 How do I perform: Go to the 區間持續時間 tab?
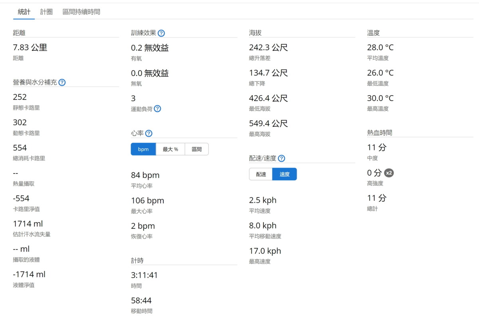click(x=81, y=12)
